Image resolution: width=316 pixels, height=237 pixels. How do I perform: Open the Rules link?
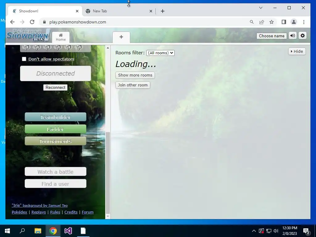tap(55, 212)
